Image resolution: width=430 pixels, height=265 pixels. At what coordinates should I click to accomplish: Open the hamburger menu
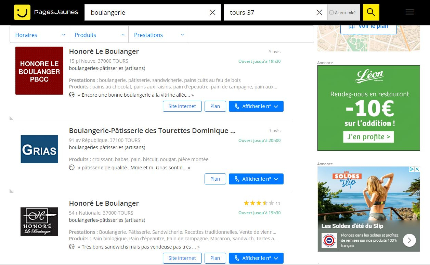click(x=409, y=12)
